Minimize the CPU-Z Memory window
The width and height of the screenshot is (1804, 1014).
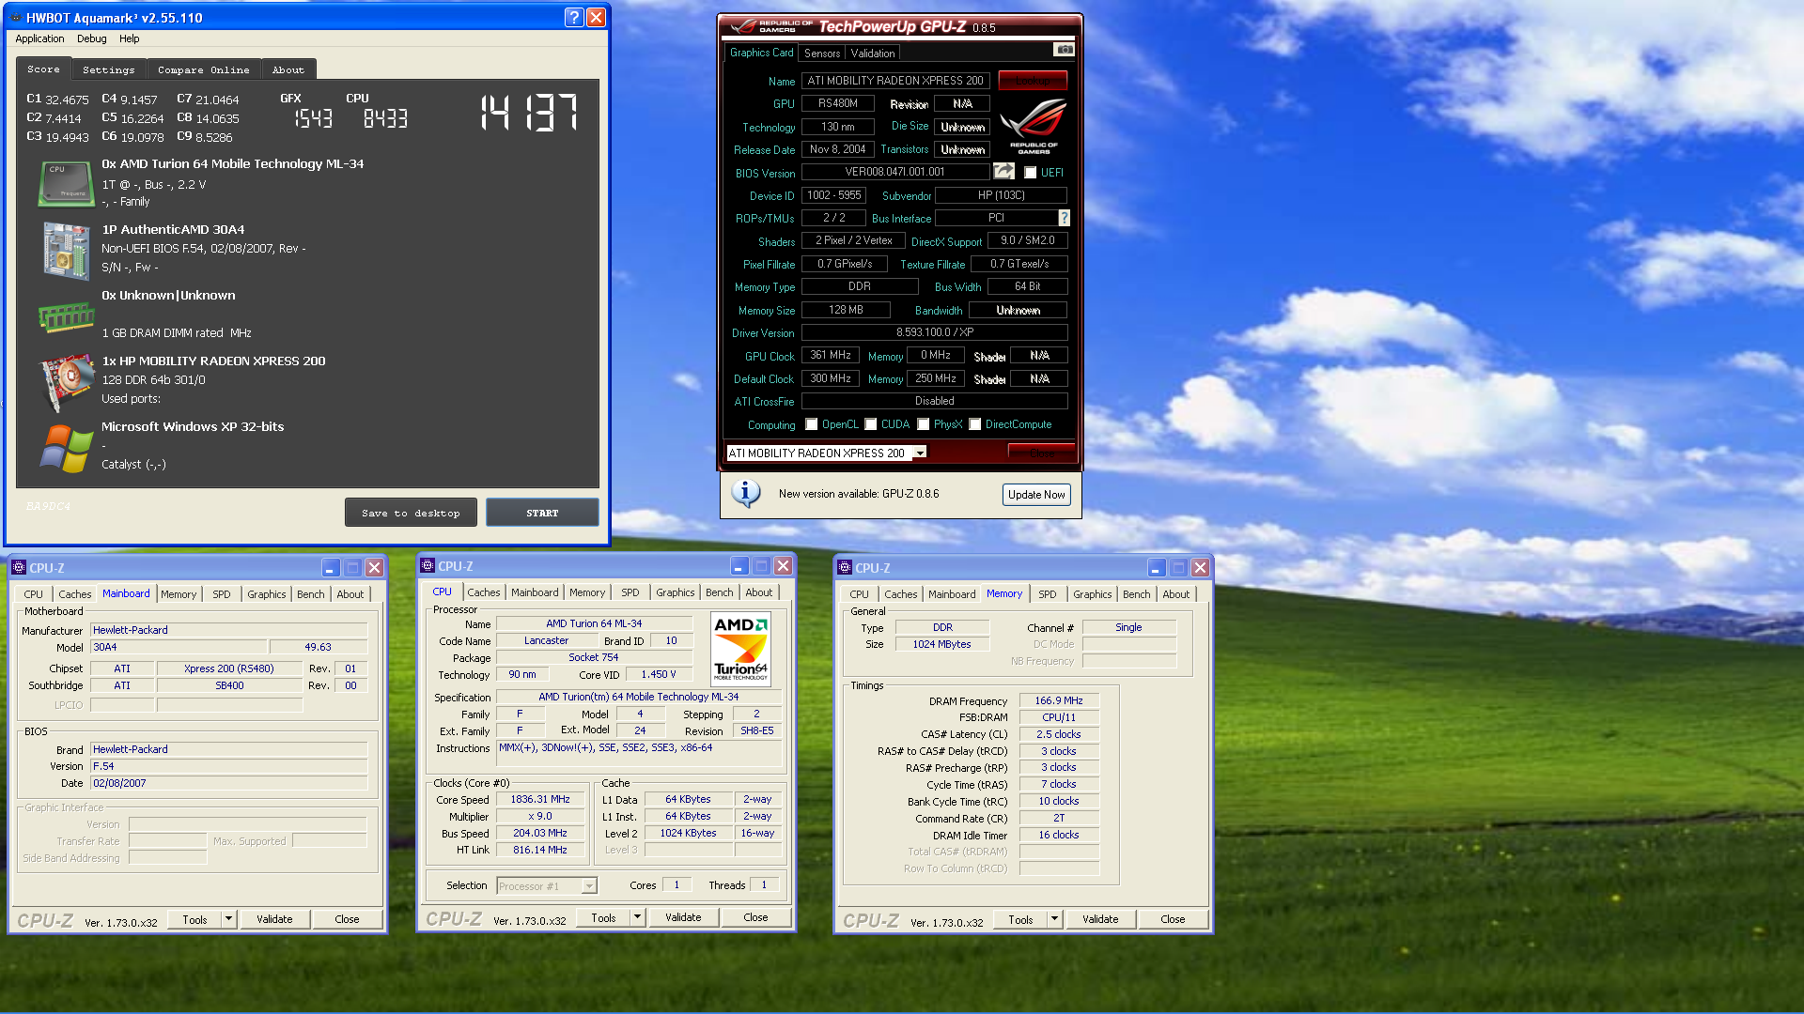(1156, 567)
